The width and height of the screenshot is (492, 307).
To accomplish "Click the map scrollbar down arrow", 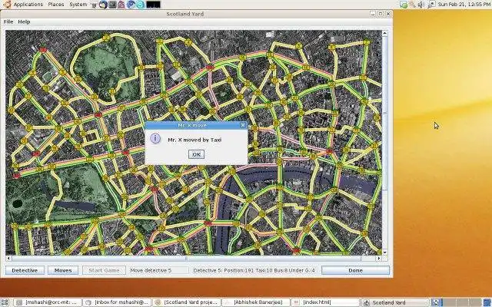I will point(384,253).
